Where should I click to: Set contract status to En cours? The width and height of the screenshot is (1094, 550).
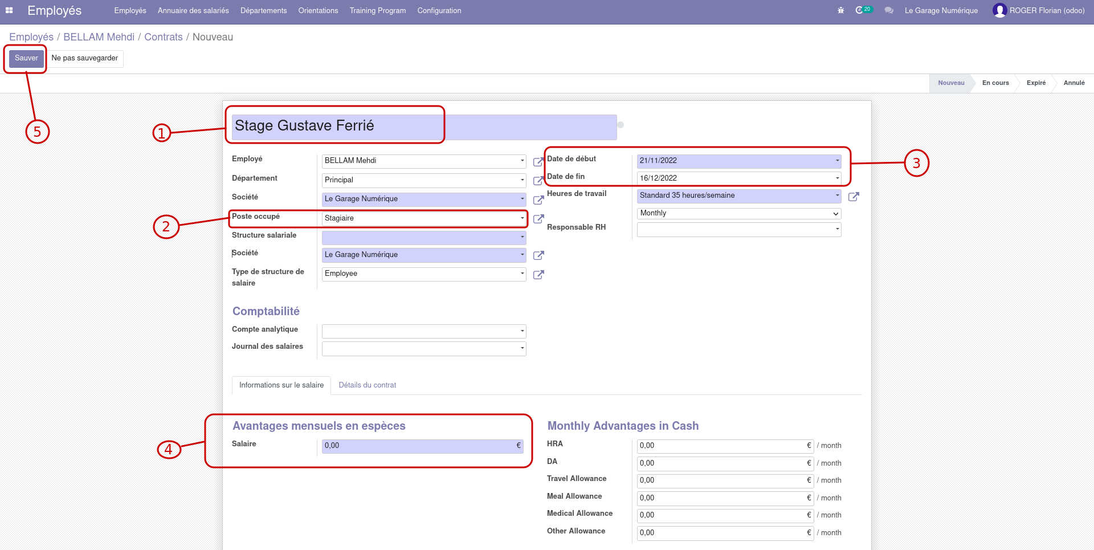(x=995, y=83)
